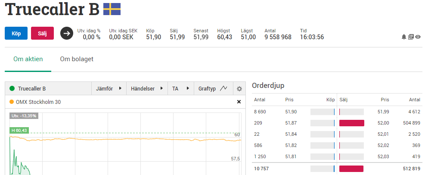This screenshot has width=428, height=175.
Task: Open chart settings gear icon
Action: pyautogui.click(x=239, y=89)
